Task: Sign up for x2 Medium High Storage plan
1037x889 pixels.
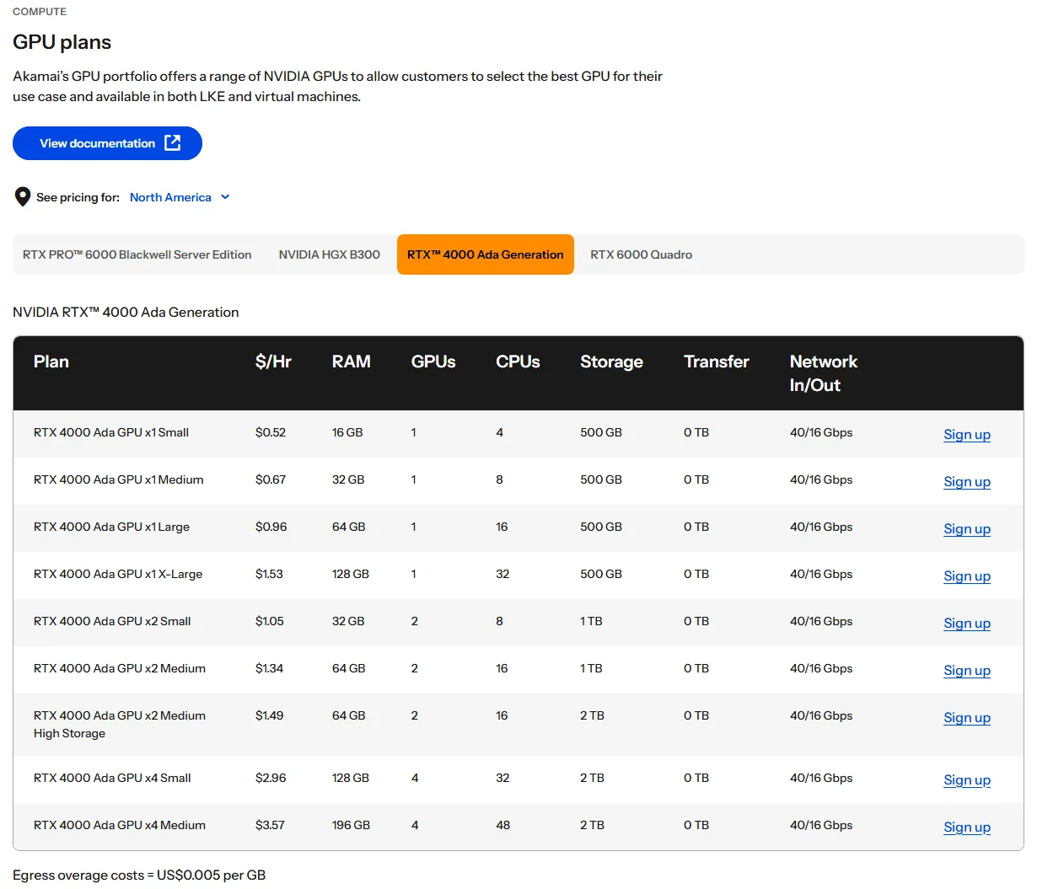Action: (967, 717)
